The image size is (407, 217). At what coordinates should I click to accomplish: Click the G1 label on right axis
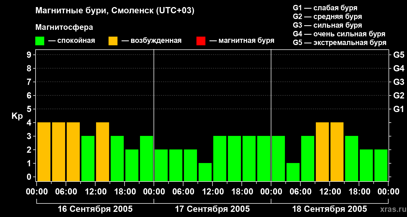tap(399, 109)
